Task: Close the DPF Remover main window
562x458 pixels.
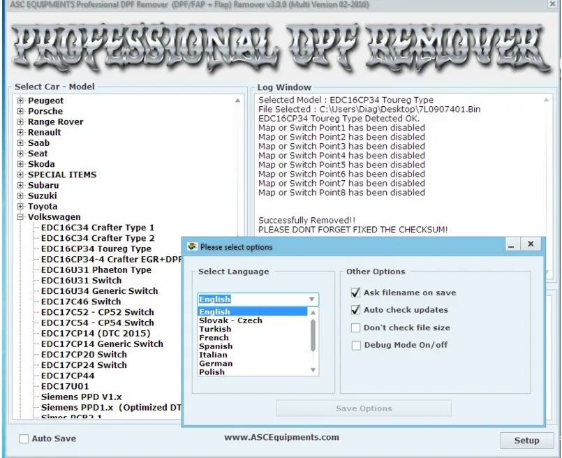Action: coord(552,4)
